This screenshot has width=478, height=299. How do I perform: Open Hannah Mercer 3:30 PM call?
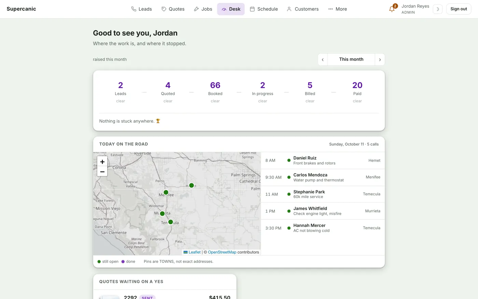[x=323, y=228]
